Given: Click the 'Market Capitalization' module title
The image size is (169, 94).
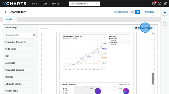Looking at the screenshot, I should 70,85.
